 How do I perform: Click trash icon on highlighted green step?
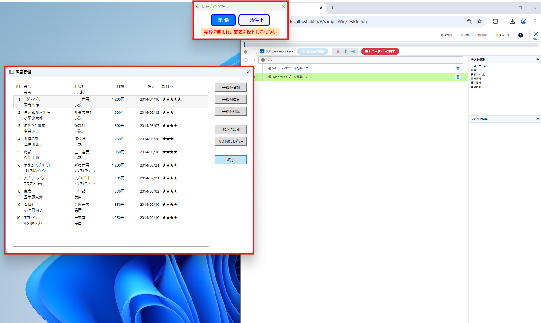coord(458,77)
